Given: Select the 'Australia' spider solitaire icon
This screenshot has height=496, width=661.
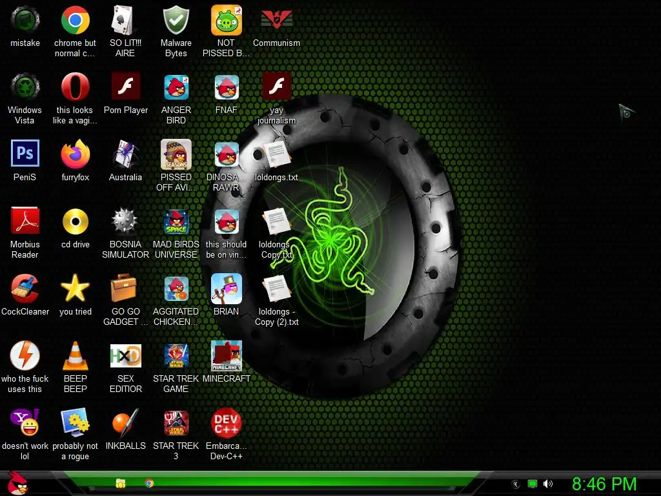Looking at the screenshot, I should click(125, 154).
